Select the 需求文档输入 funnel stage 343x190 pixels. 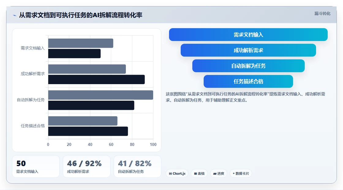click(x=248, y=35)
